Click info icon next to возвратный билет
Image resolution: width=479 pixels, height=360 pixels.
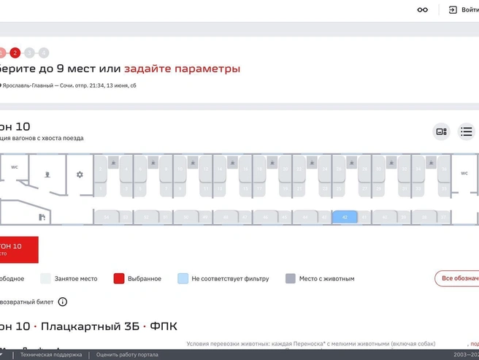[63, 302]
